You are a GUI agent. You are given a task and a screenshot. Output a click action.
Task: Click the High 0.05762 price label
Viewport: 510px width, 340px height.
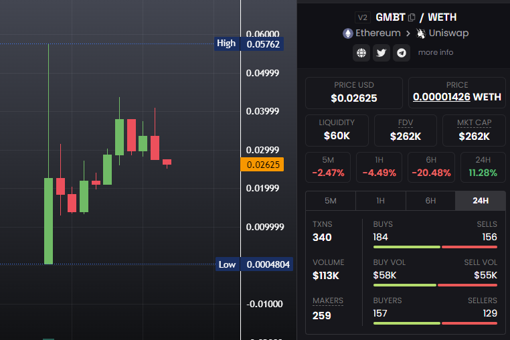pos(249,44)
